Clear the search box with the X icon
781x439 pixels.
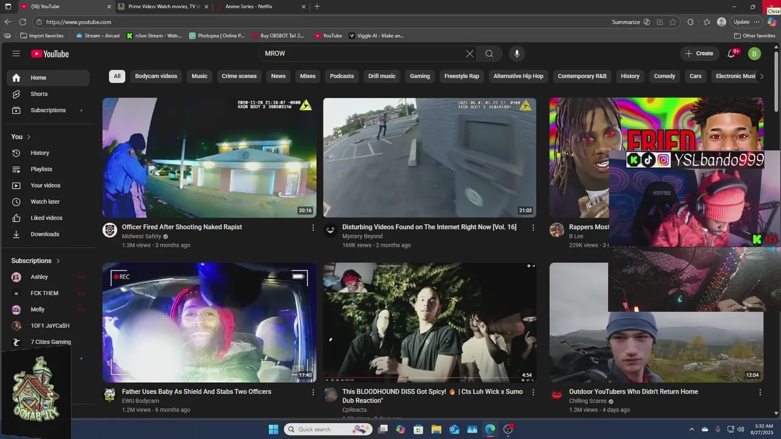click(x=470, y=54)
